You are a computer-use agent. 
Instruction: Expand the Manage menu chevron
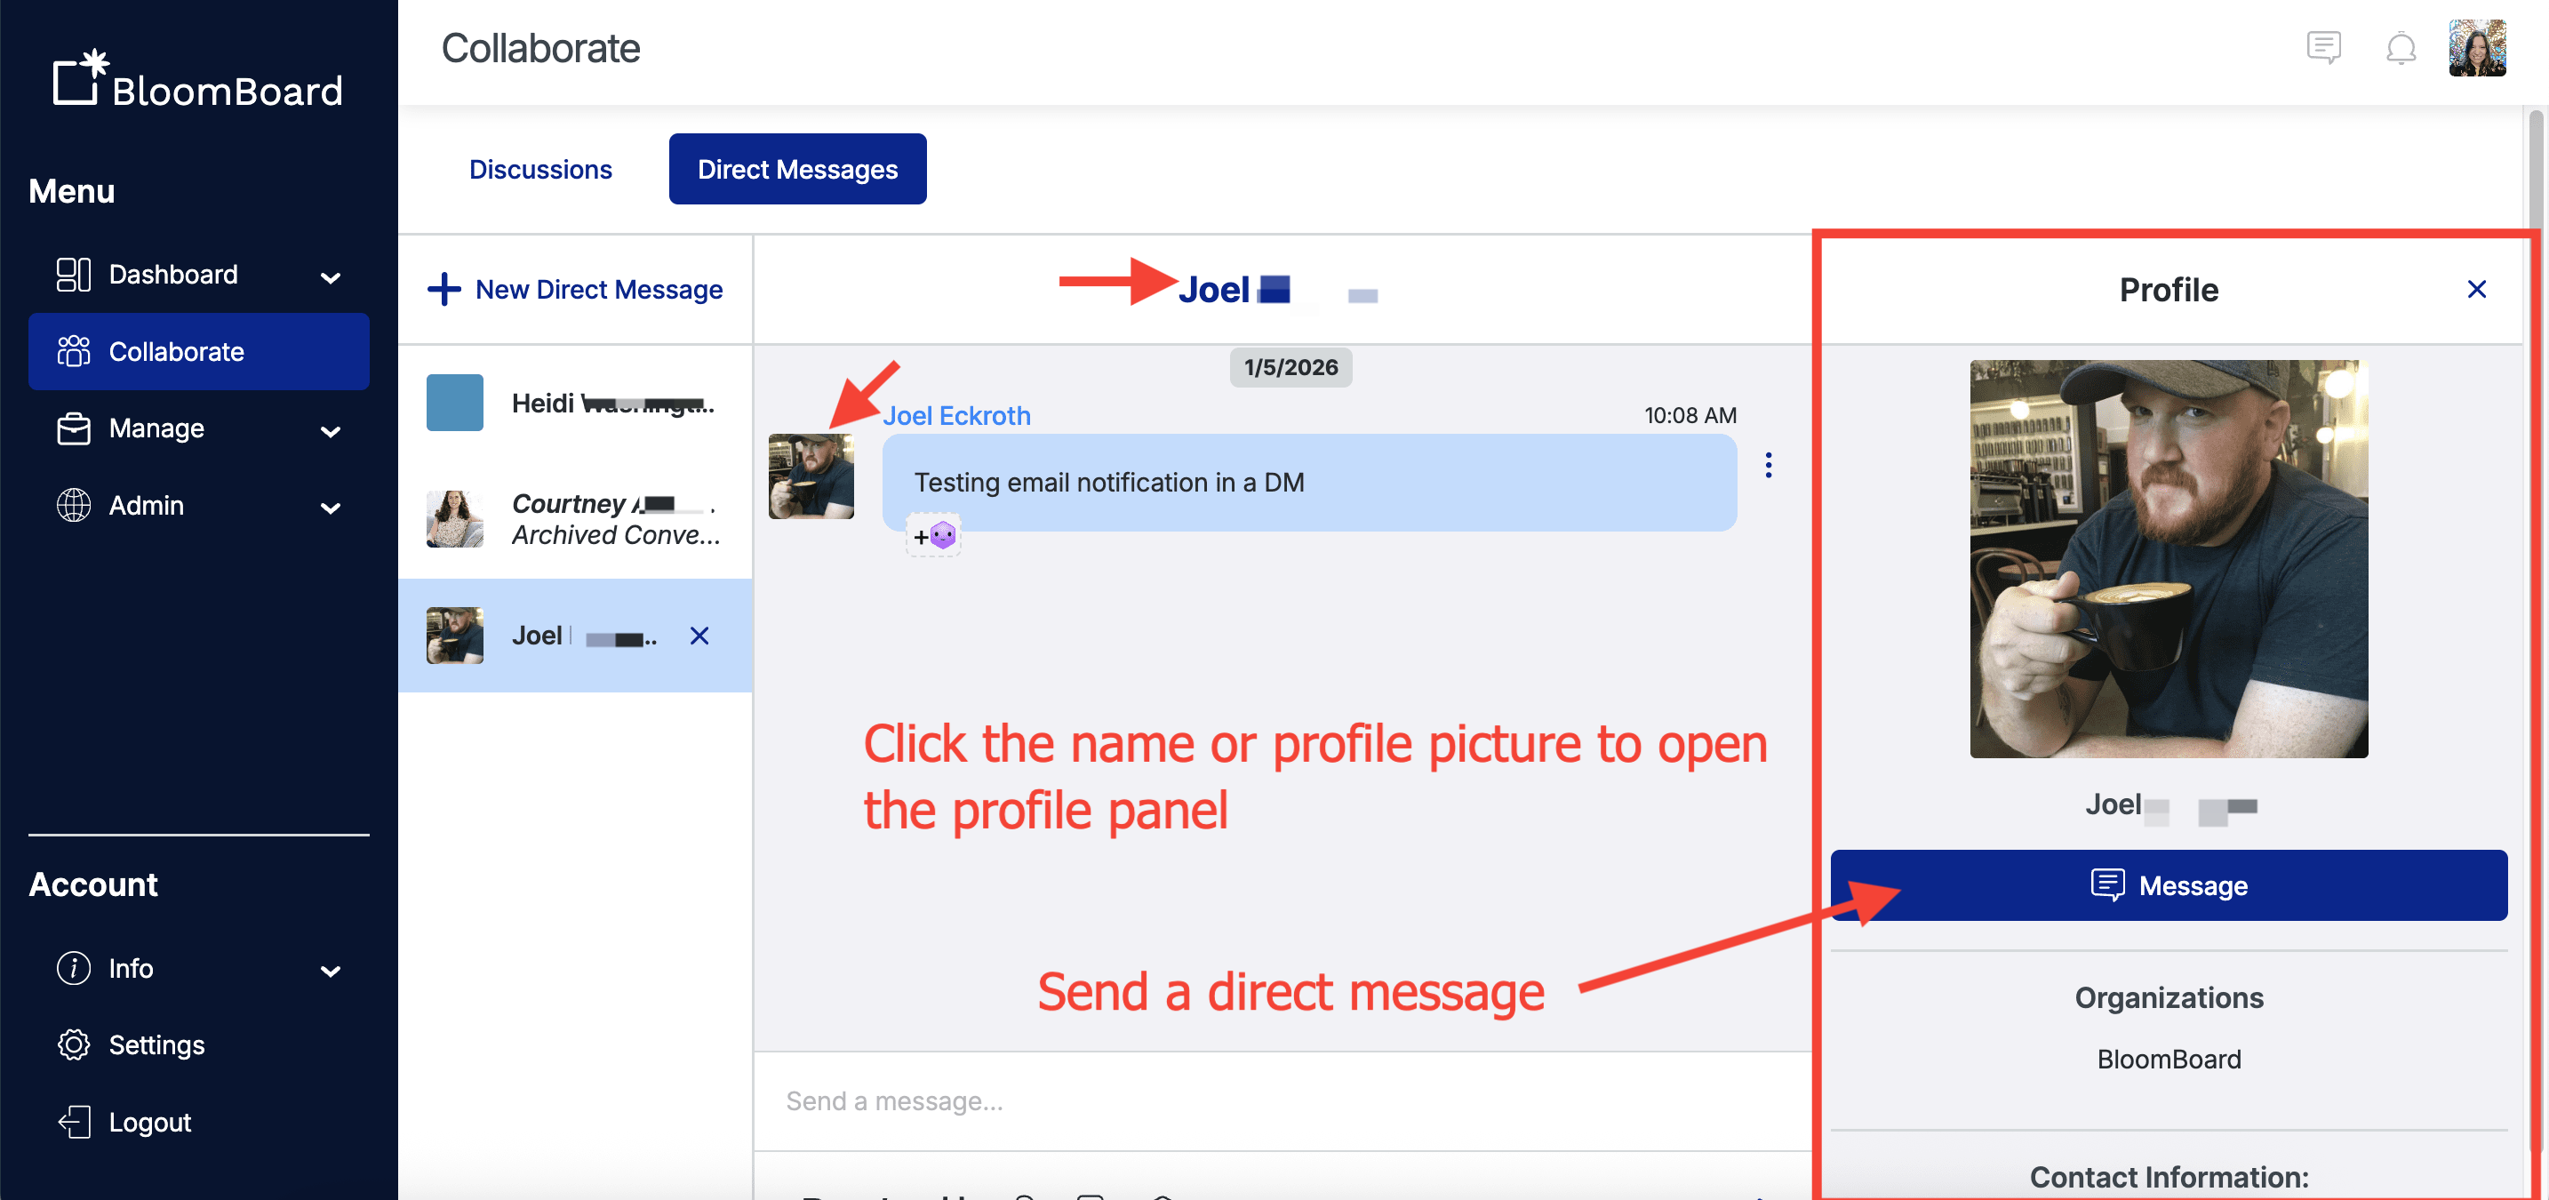331,431
